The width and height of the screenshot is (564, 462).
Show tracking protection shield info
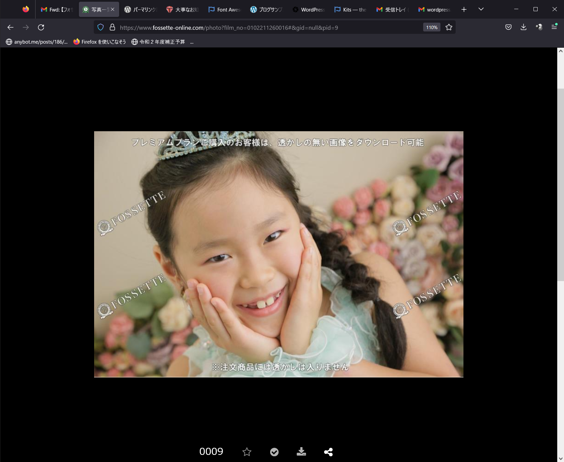coord(101,27)
